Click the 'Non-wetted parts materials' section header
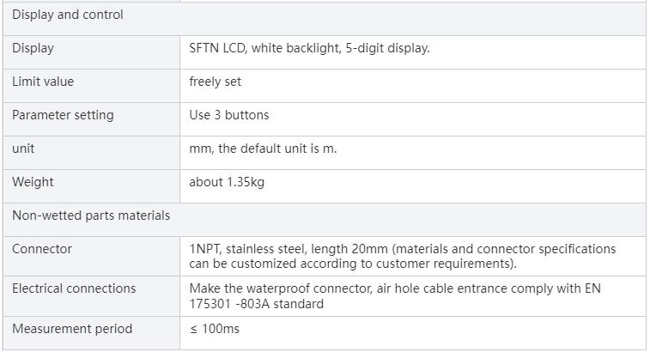Image resolution: width=650 pixels, height=352 pixels. click(91, 215)
